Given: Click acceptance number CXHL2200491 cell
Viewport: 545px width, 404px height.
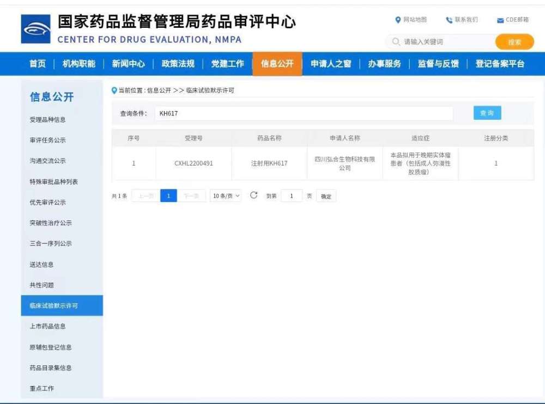Looking at the screenshot, I should tap(193, 163).
